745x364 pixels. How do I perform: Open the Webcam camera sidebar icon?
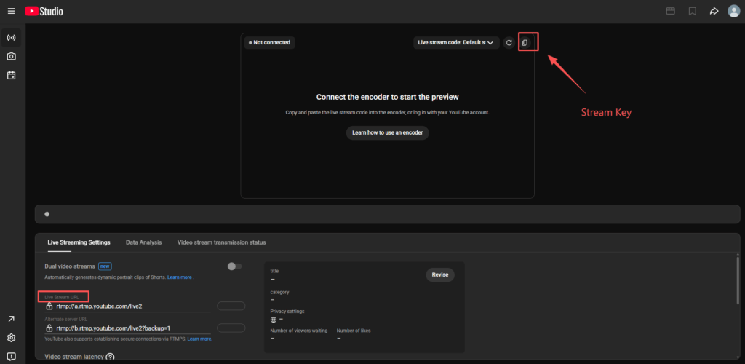[12, 56]
